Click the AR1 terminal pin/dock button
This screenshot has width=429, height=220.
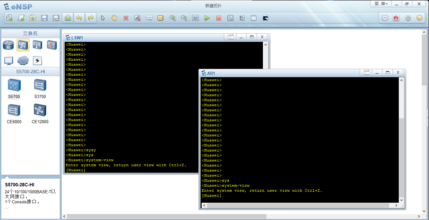366,73
